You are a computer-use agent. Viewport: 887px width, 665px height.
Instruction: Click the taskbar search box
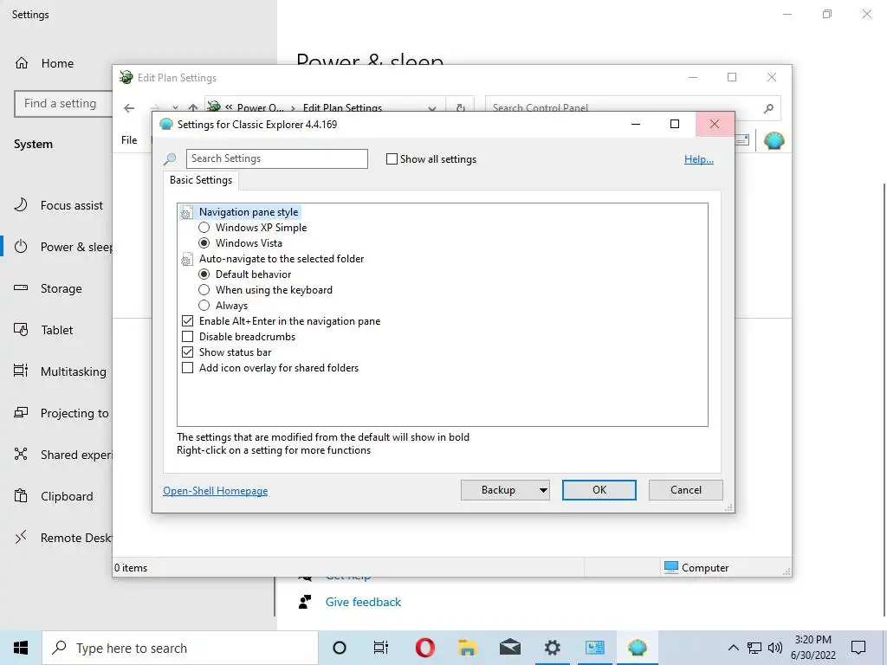pos(180,648)
